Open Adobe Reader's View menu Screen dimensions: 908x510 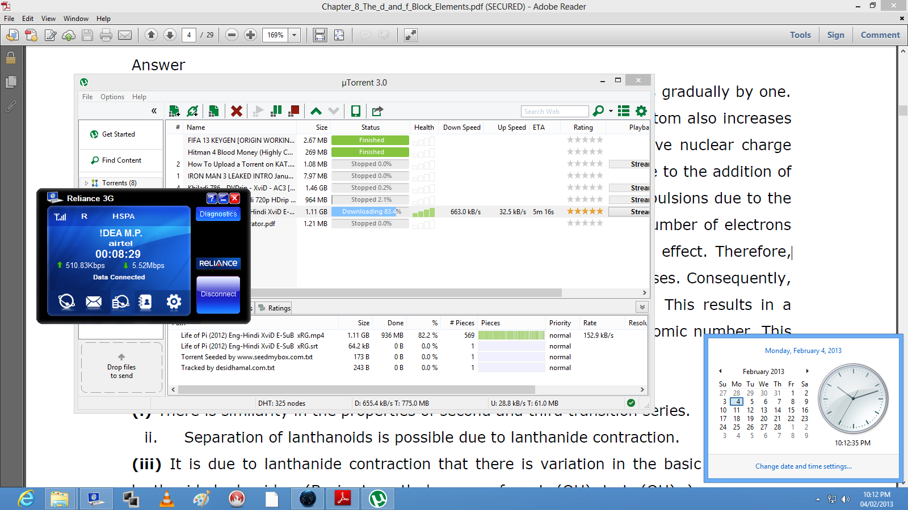click(48, 19)
